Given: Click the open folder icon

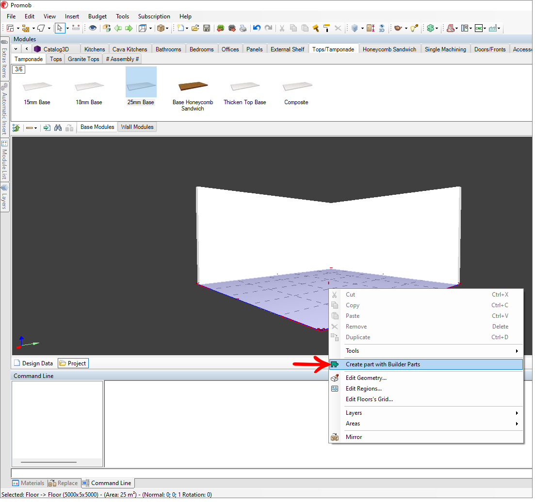Looking at the screenshot, I should tap(195, 28).
